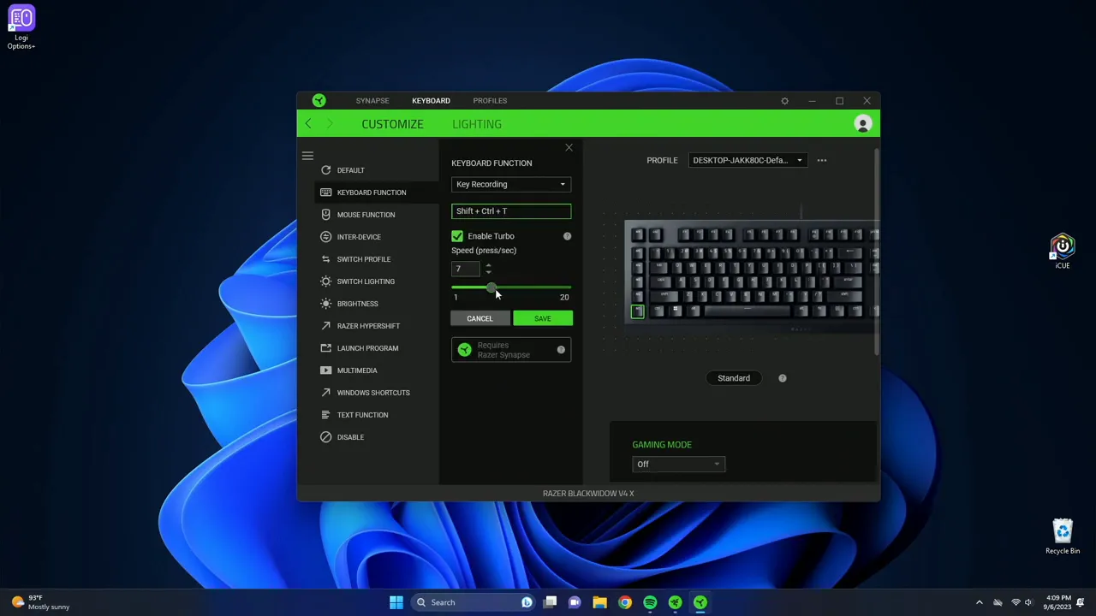This screenshot has width=1096, height=616.
Task: Click the user account avatar
Action: 862,124
